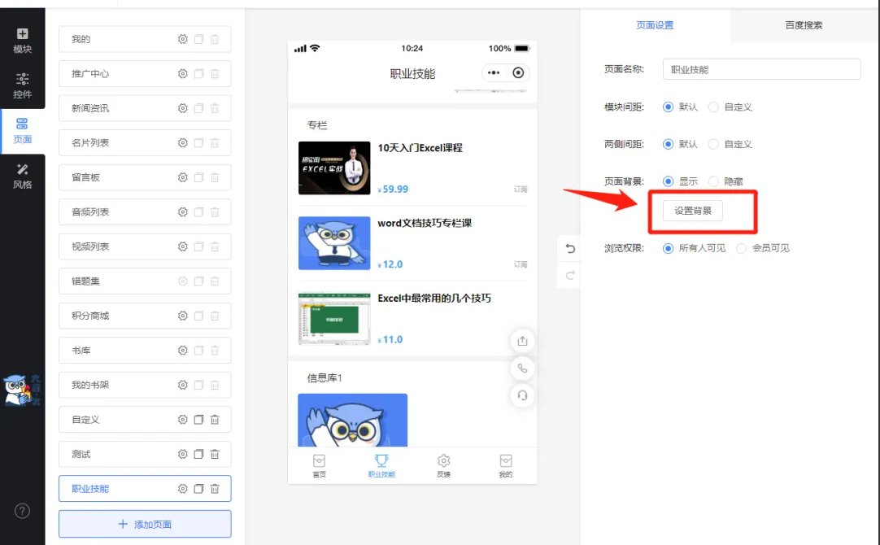Click the owl mascot assistant icon
Viewport: 880px width, 545px height.
(x=23, y=390)
